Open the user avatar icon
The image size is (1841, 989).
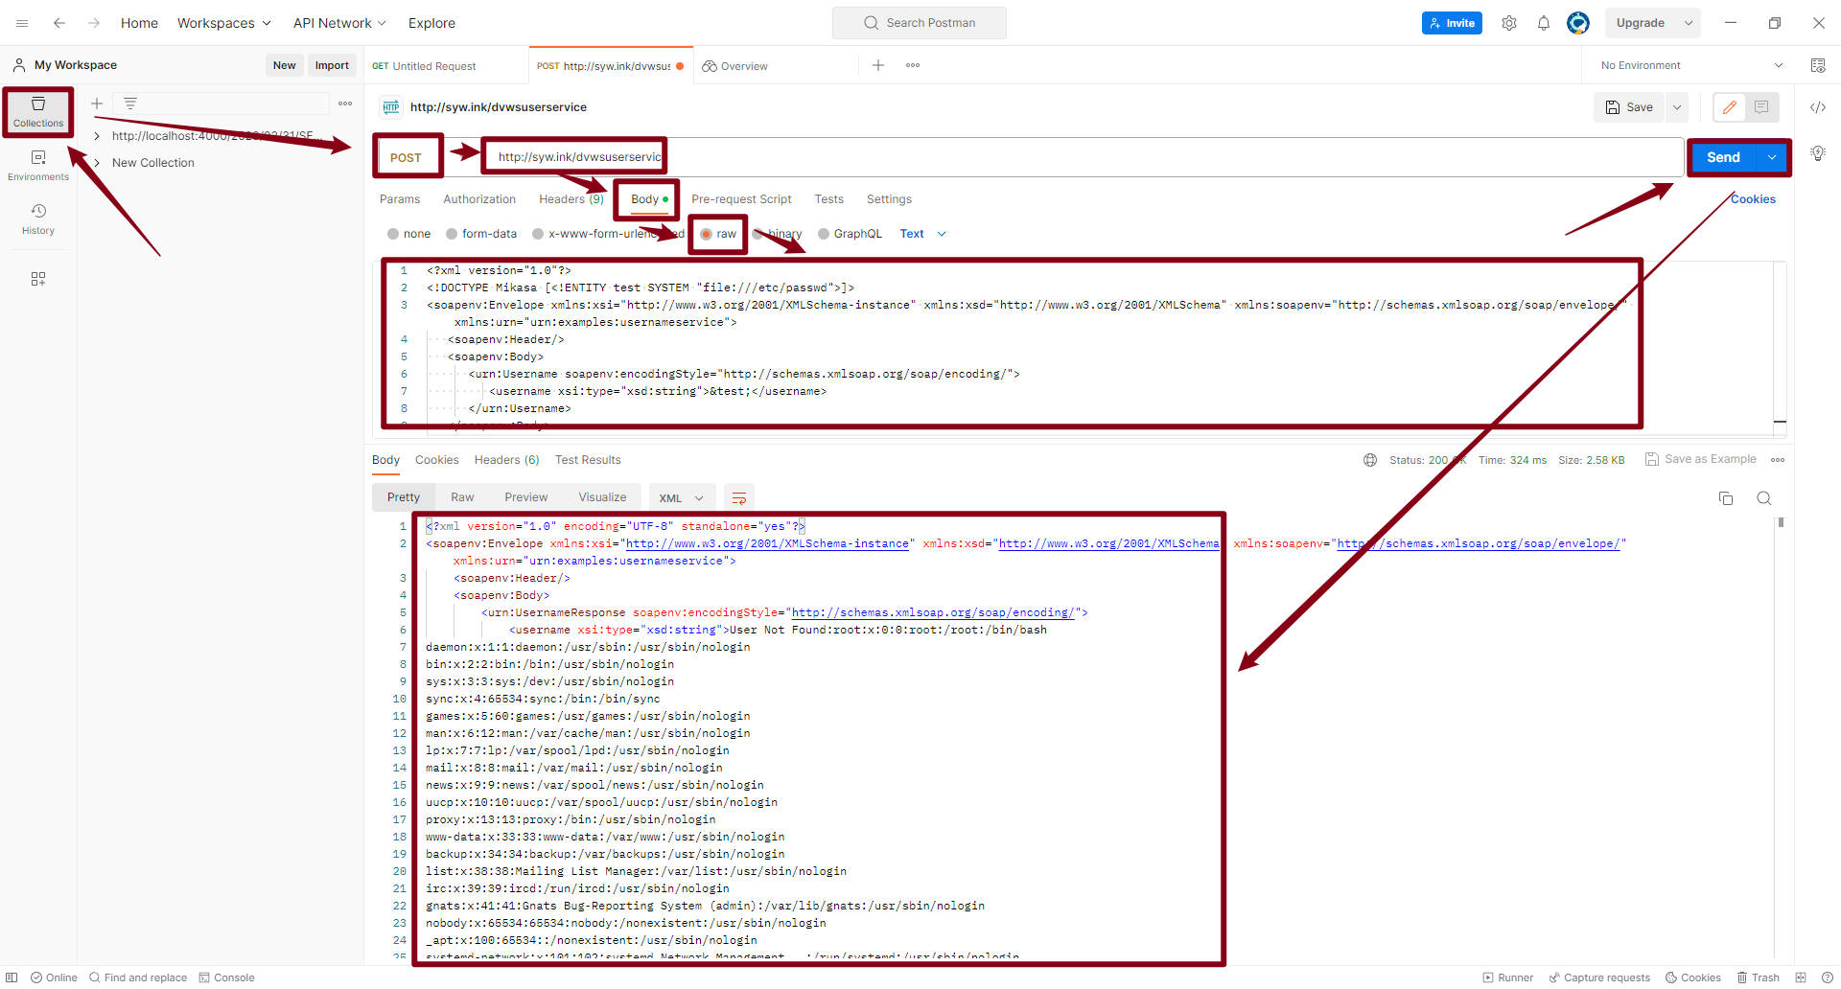(x=1578, y=23)
